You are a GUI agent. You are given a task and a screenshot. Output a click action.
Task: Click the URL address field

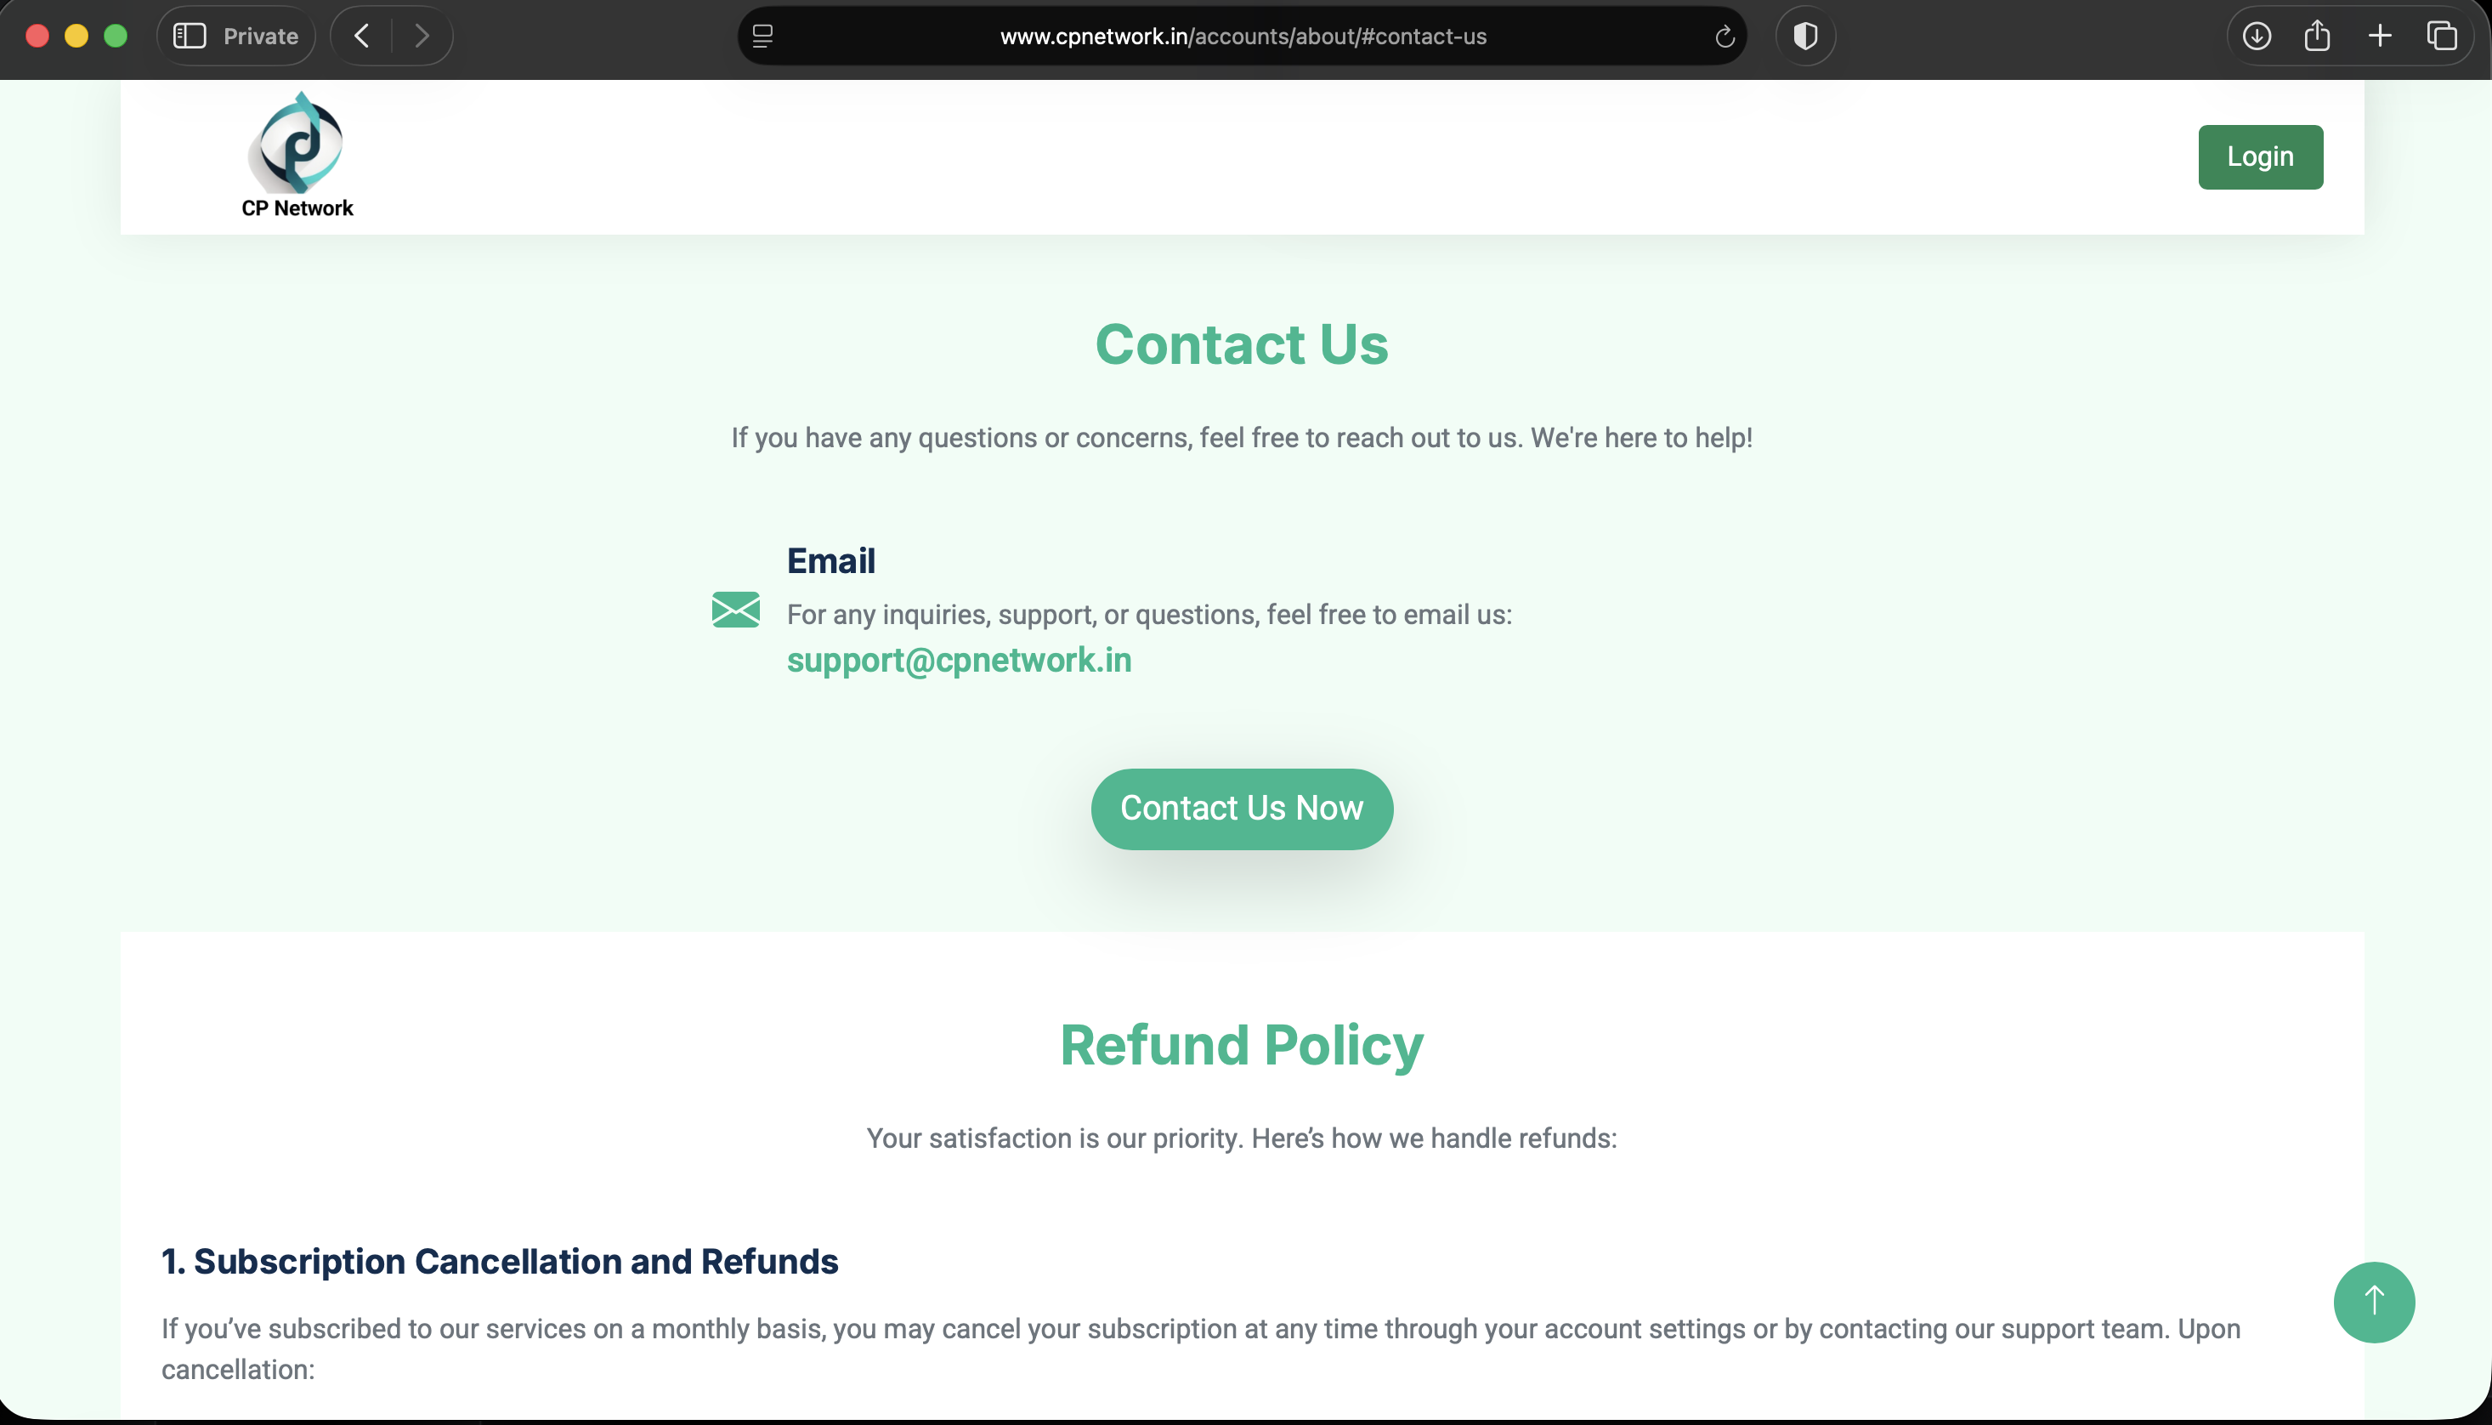pos(1242,37)
